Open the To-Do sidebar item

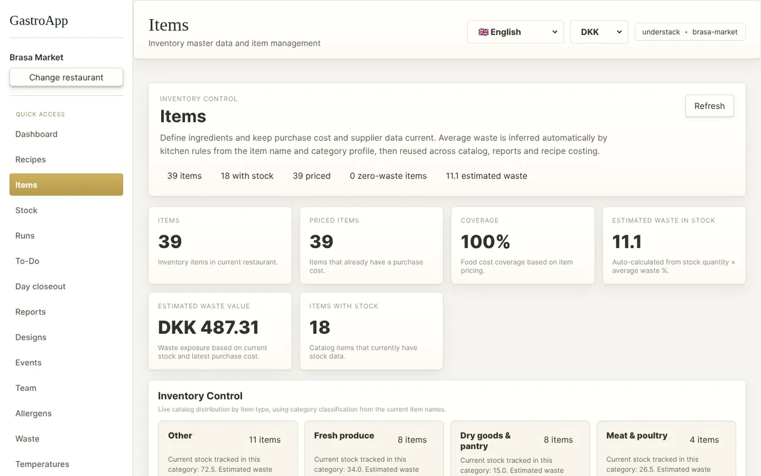pos(66,261)
